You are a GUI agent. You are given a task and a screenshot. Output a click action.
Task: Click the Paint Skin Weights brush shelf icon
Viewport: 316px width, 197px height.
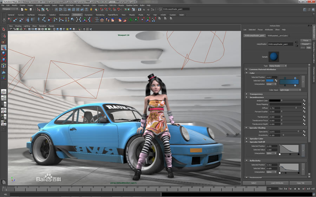tap(125, 20)
